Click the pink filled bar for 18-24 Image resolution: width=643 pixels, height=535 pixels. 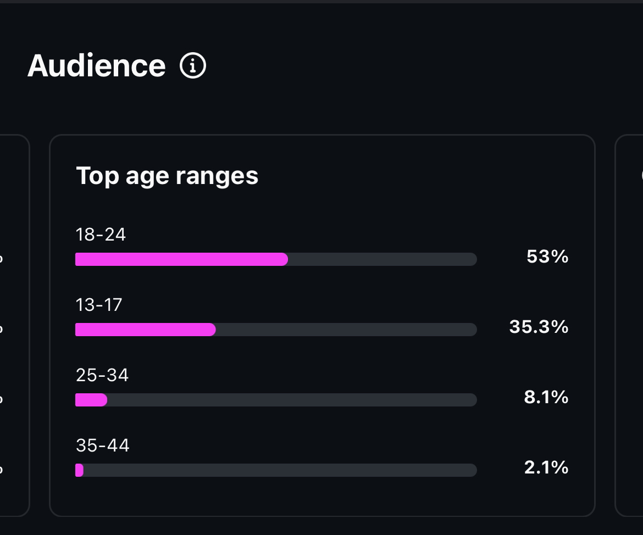point(181,259)
